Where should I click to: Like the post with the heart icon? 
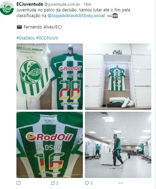click(87, 183)
